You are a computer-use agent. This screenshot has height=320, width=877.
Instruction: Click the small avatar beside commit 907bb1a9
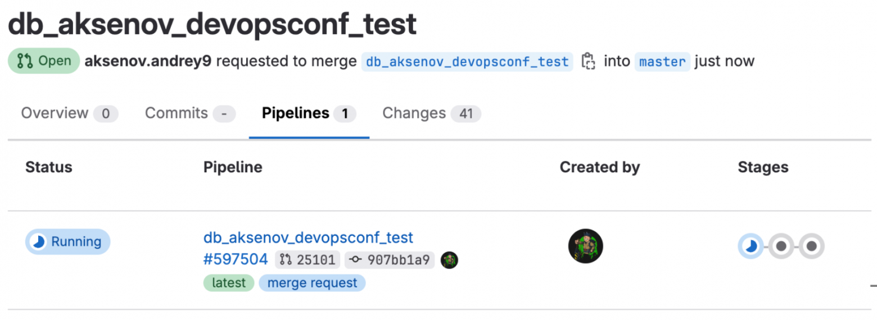449,260
